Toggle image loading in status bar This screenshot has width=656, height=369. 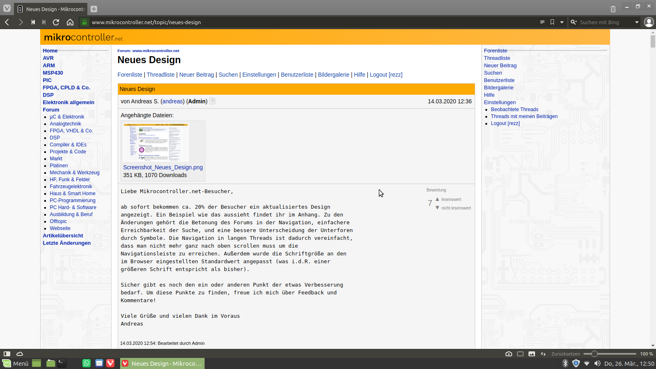tap(532, 354)
